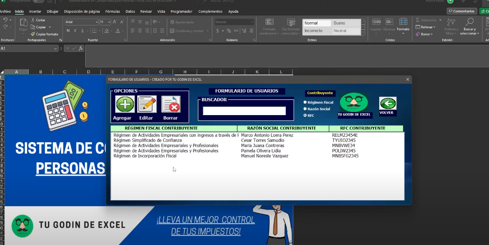Open the font size 11 dropdown
This screenshot has width=489, height=245.
point(109,22)
